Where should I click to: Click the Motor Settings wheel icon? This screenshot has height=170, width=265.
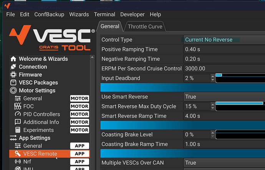[x=13, y=90]
